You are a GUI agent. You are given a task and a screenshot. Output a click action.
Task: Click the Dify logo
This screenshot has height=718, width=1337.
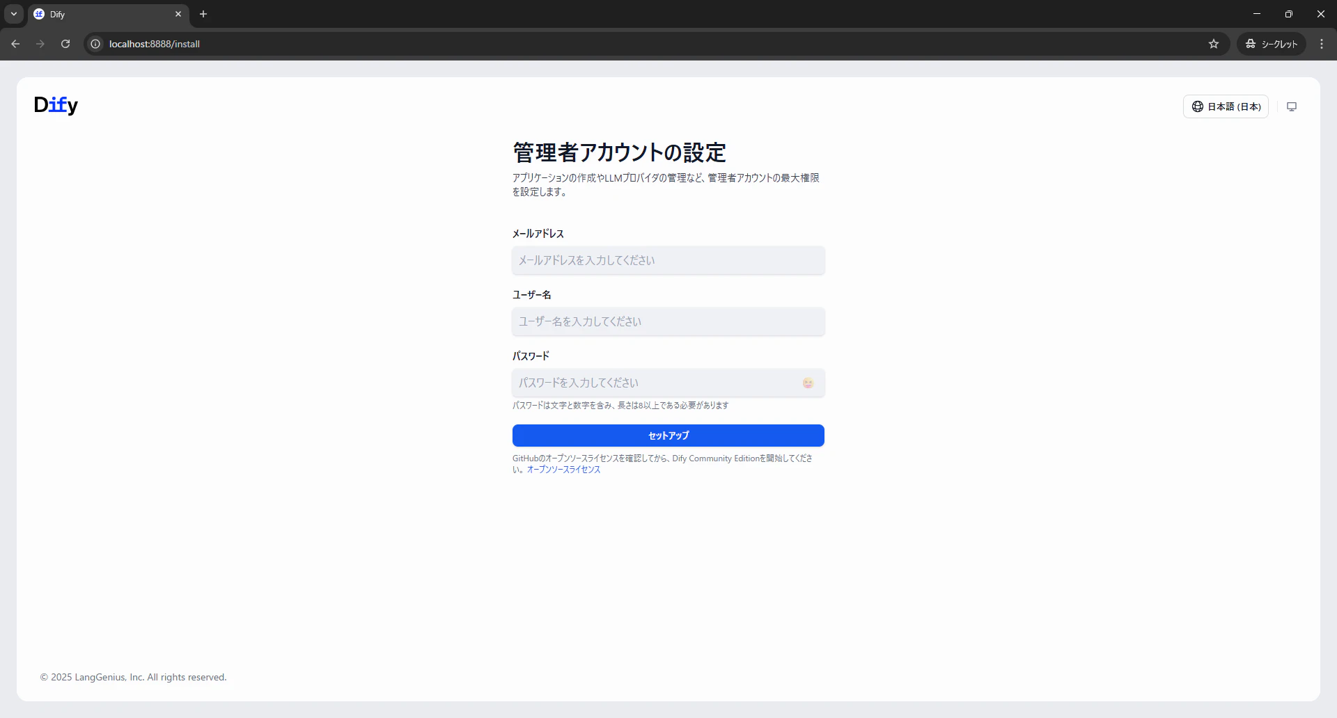[56, 105]
